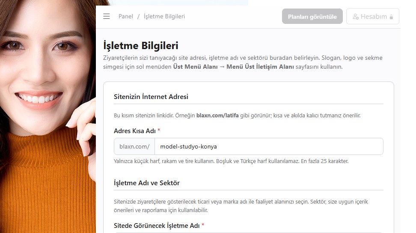
Task: Click the 25-character limit helper text
Action: (x=231, y=161)
